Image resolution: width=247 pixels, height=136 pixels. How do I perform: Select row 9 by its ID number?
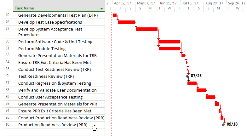coord(8,76)
